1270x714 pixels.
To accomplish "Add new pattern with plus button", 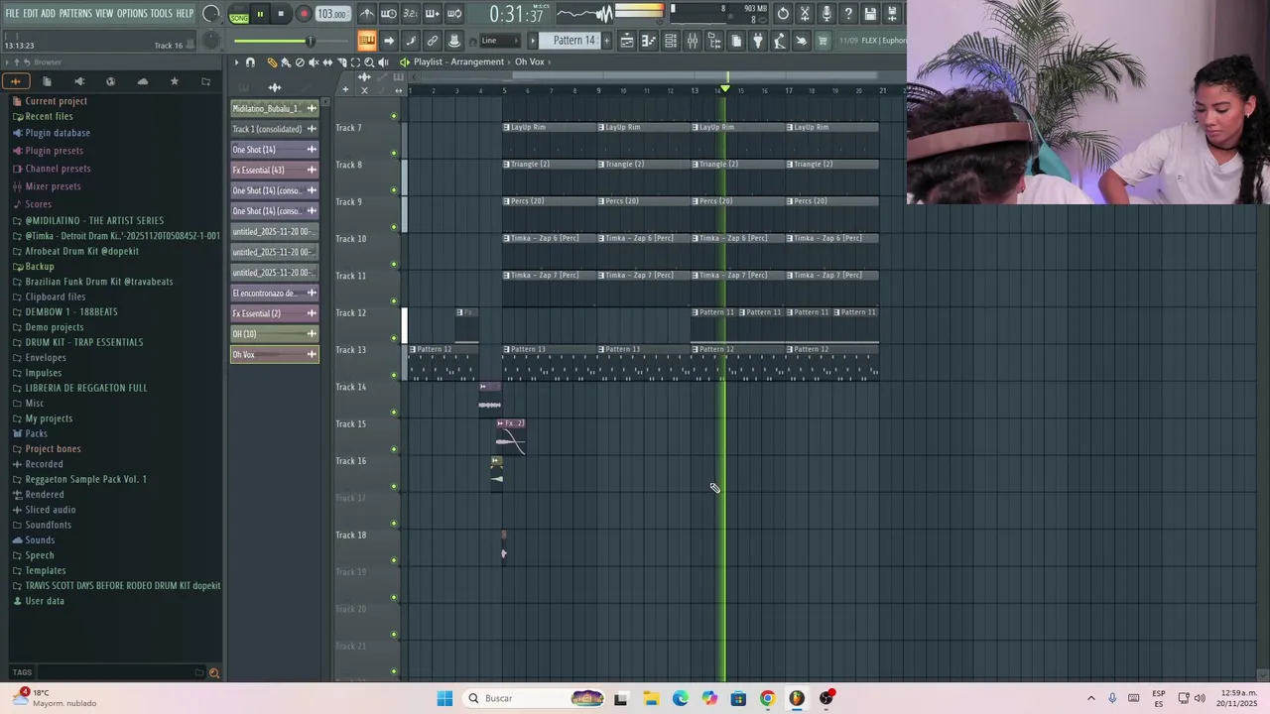I will point(606,41).
